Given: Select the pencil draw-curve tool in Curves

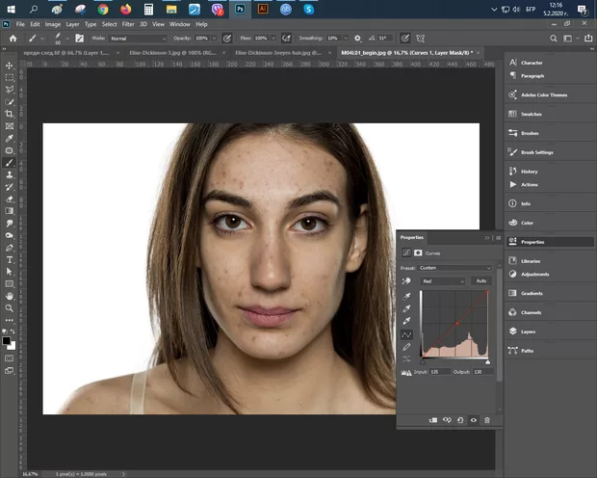Looking at the screenshot, I should point(407,347).
